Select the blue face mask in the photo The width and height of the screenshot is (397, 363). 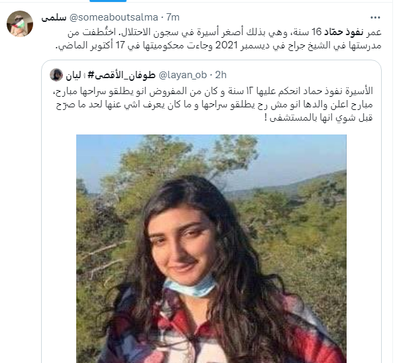pyautogui.click(x=190, y=286)
